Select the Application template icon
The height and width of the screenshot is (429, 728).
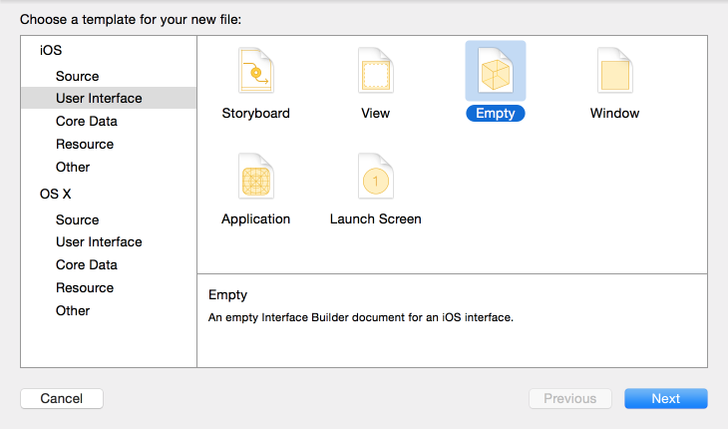tap(255, 178)
